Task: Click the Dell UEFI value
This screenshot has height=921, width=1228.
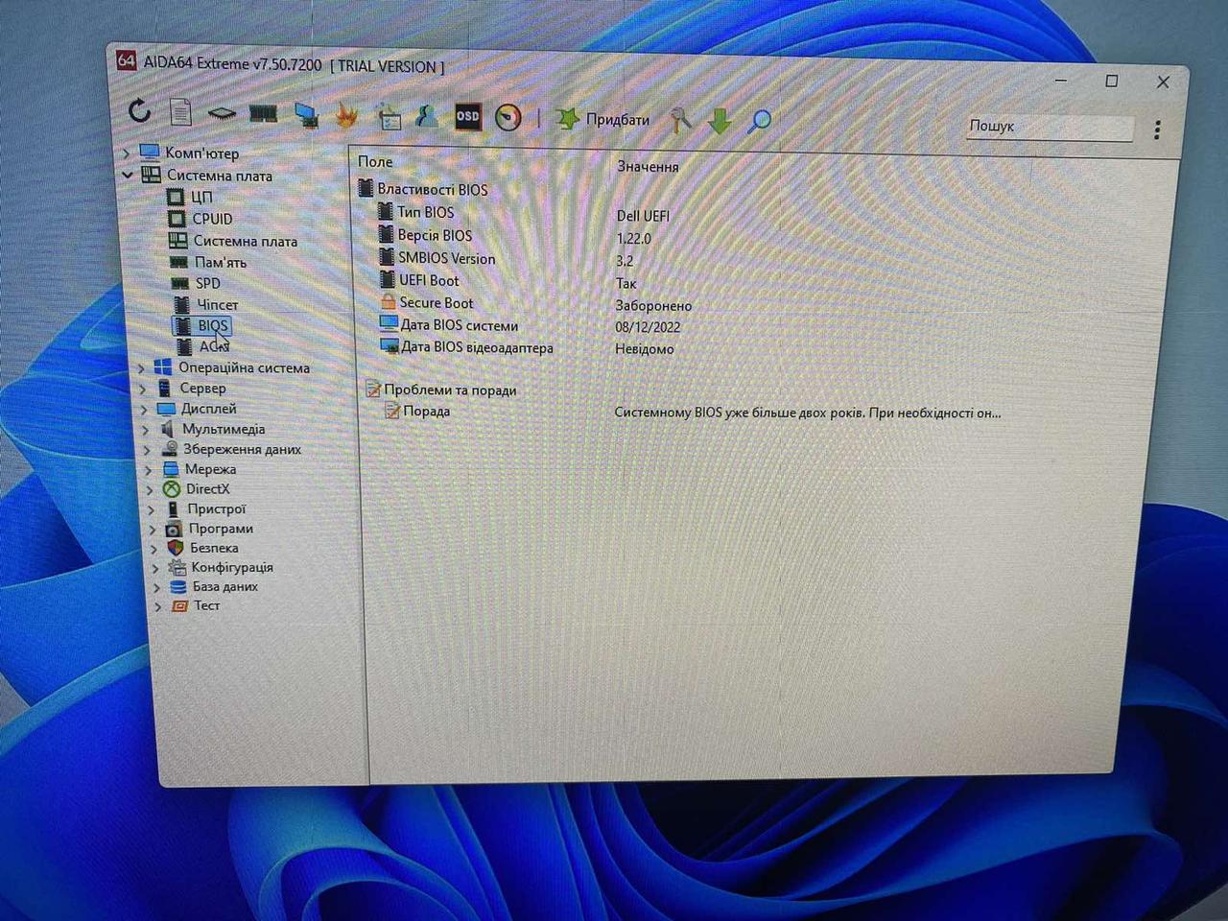Action: pyautogui.click(x=643, y=216)
